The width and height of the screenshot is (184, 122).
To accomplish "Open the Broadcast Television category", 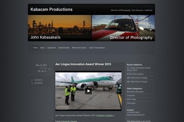I will pos(135,92).
